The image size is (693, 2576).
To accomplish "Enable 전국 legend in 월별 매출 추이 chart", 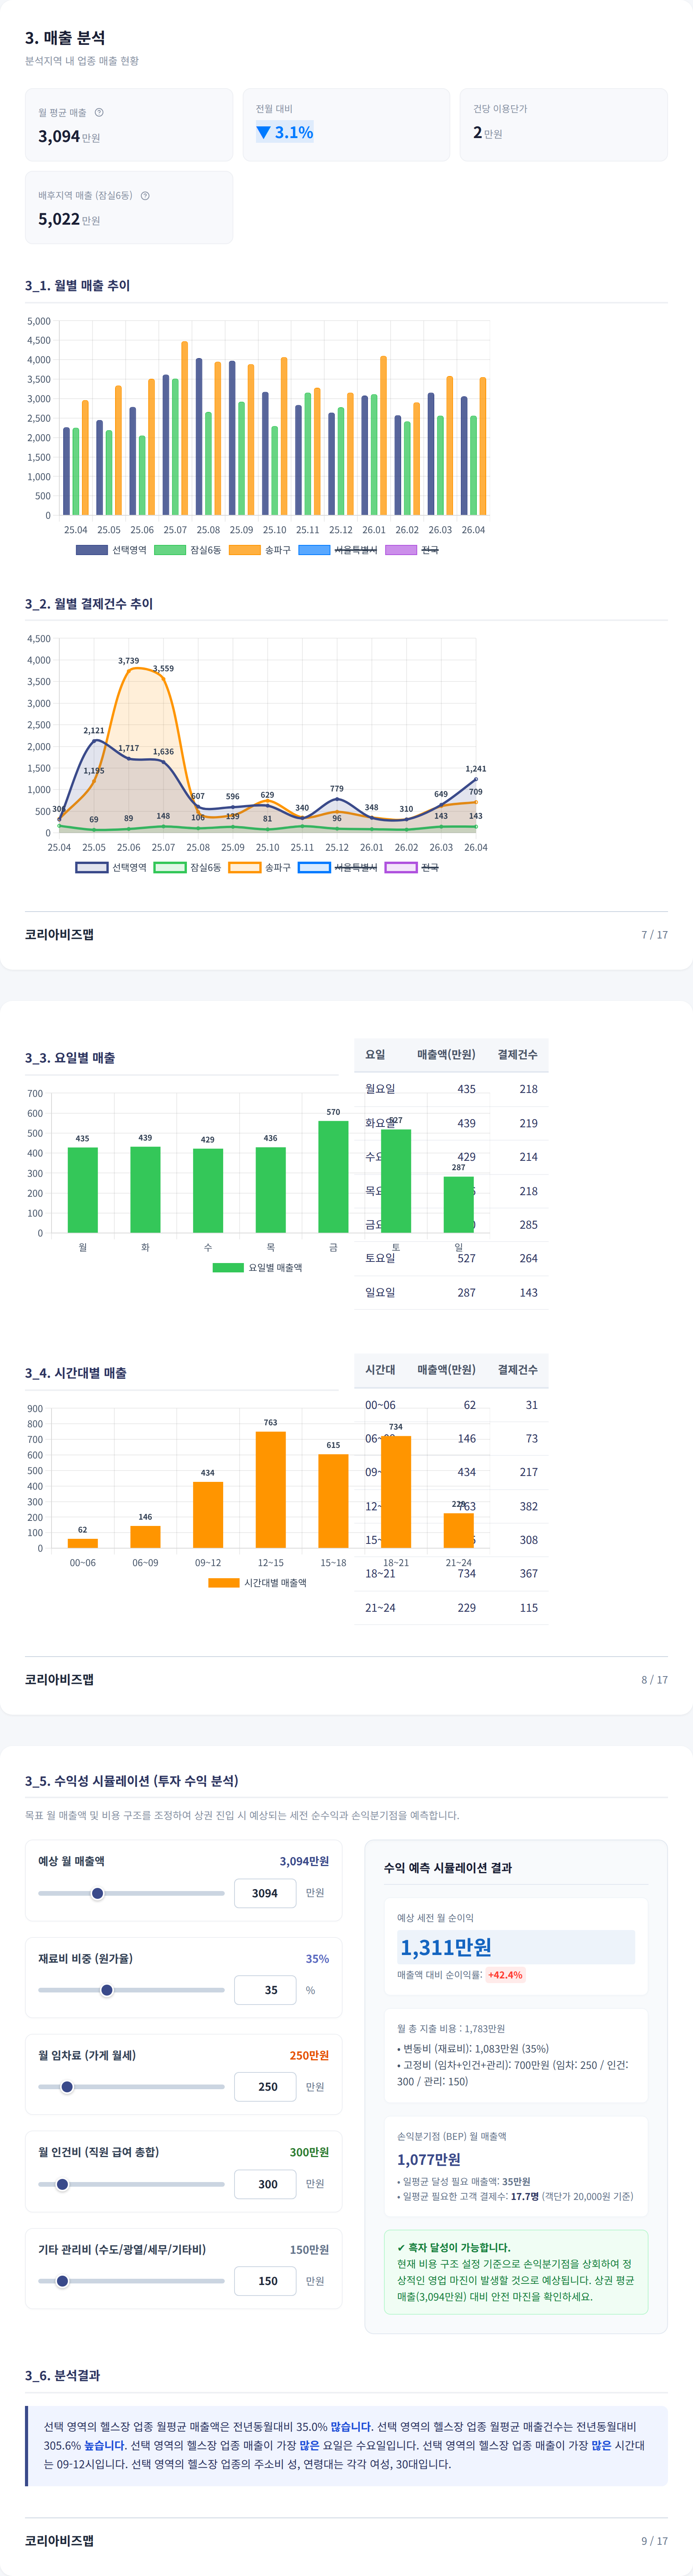I will (412, 550).
